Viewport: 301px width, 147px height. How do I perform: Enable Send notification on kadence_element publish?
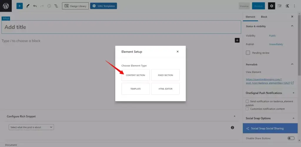coord(248,101)
